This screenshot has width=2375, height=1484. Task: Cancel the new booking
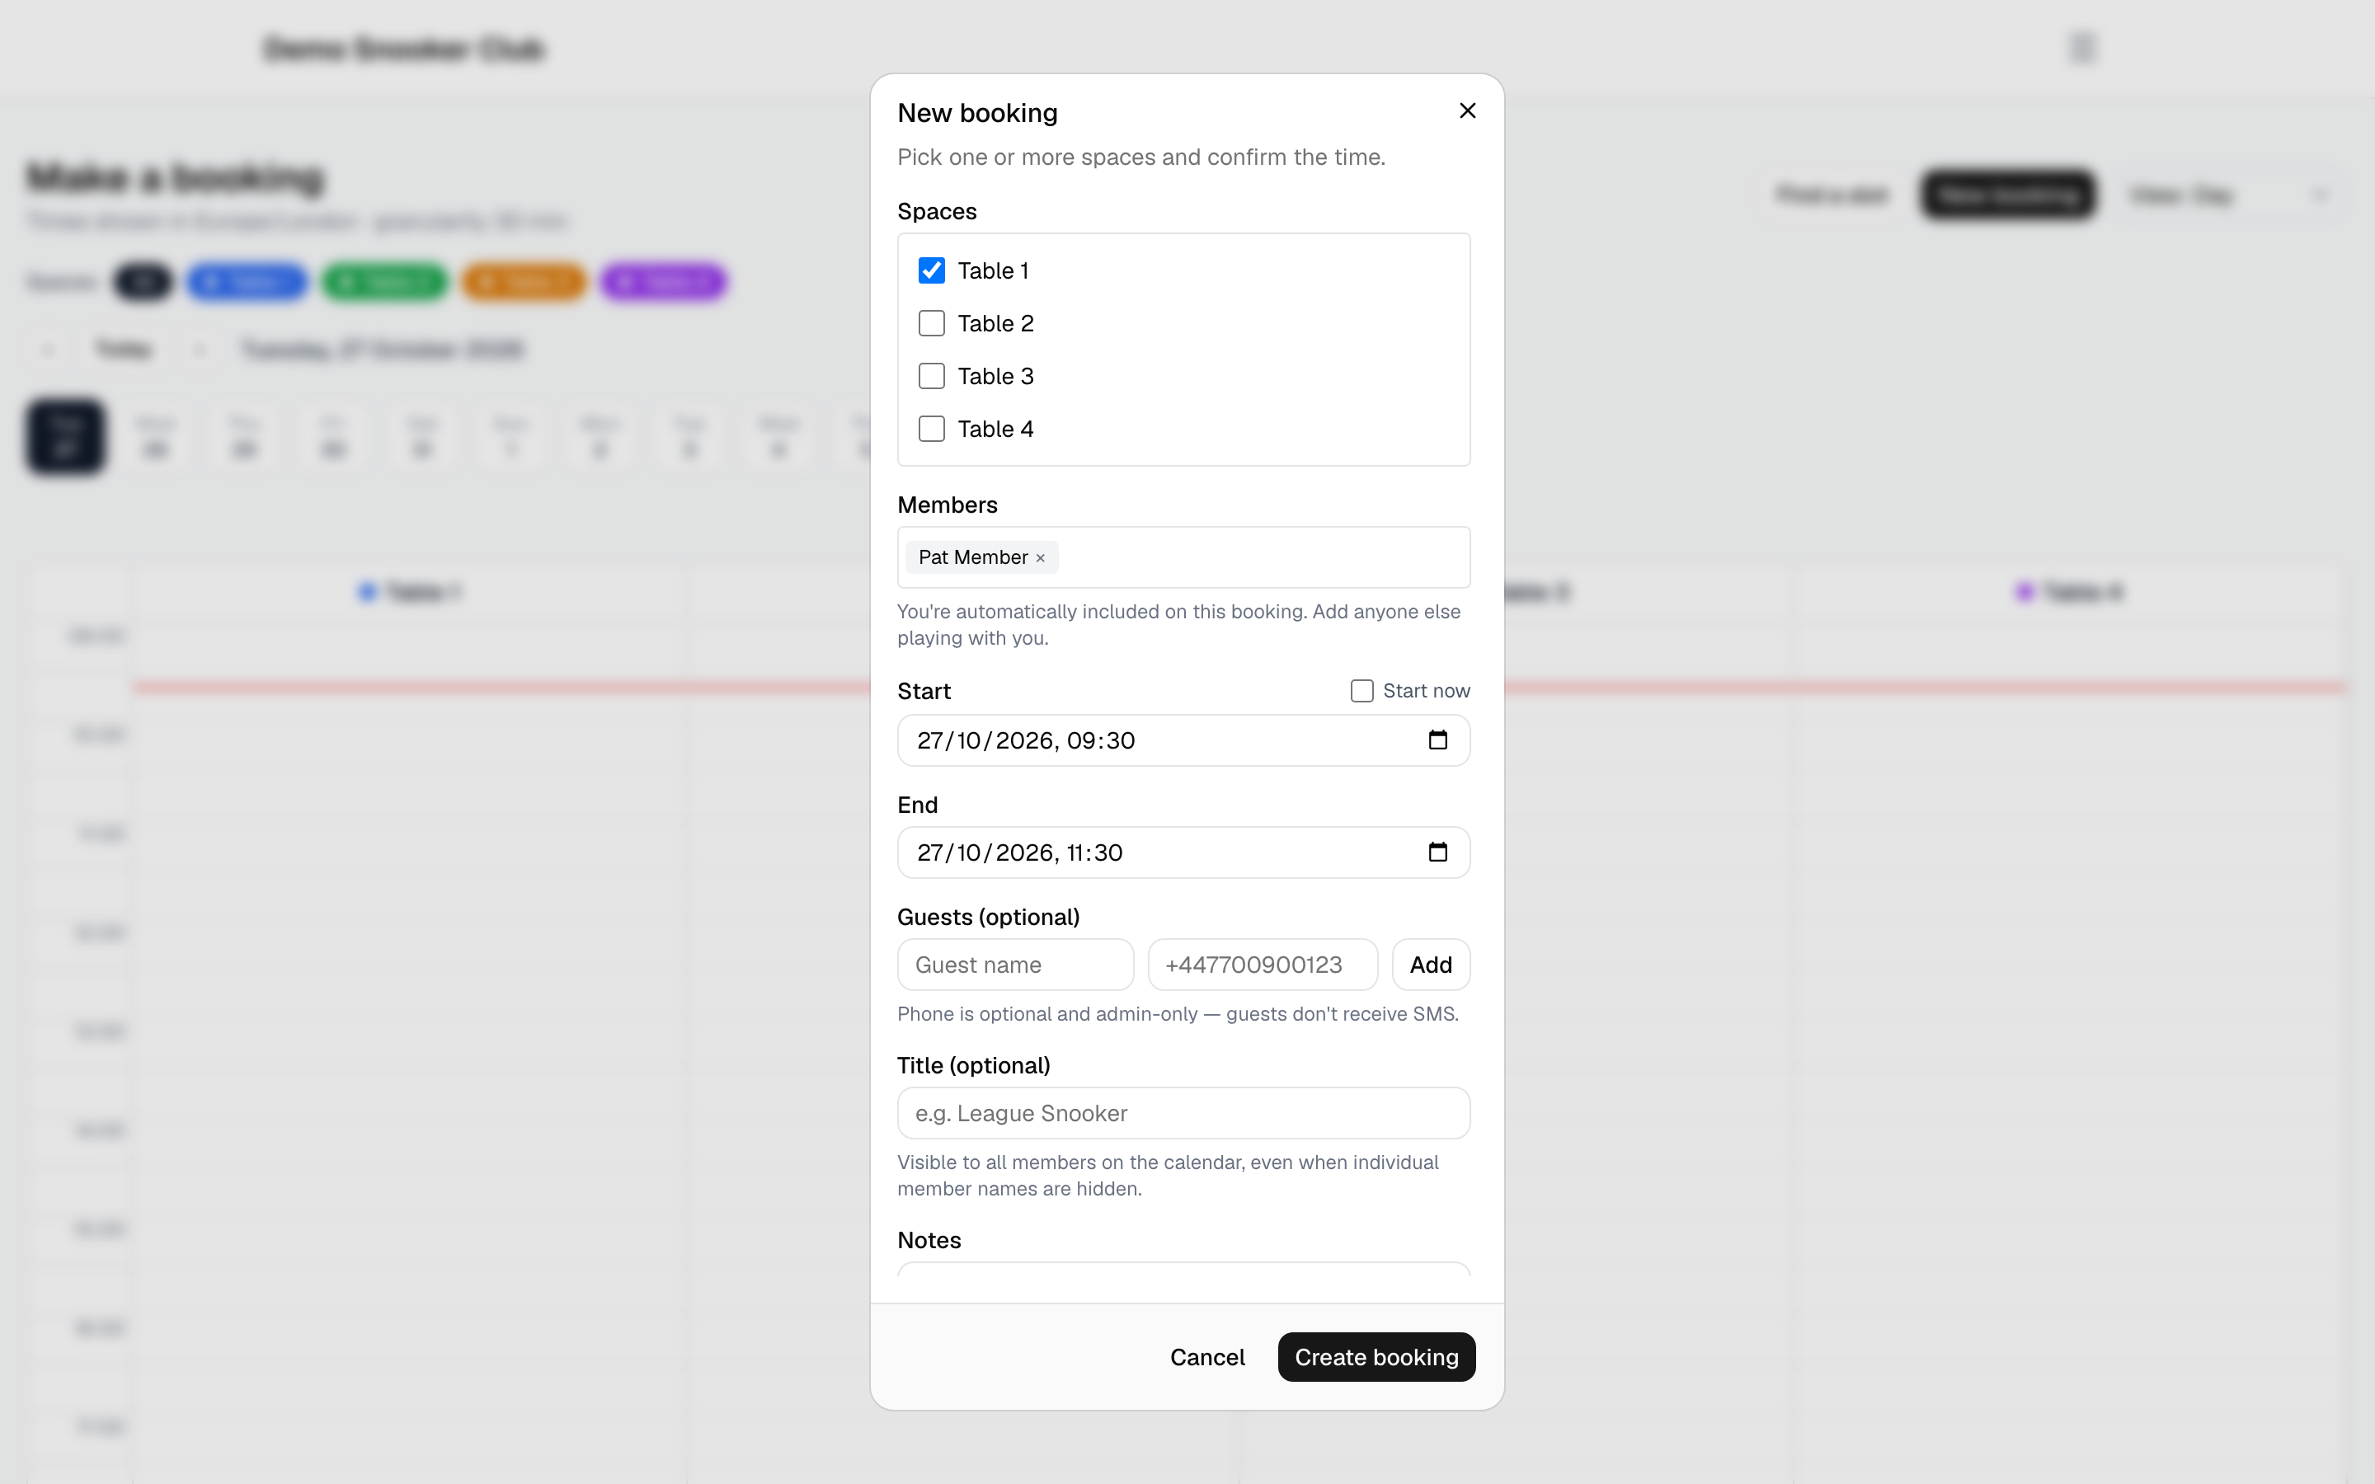pos(1207,1356)
